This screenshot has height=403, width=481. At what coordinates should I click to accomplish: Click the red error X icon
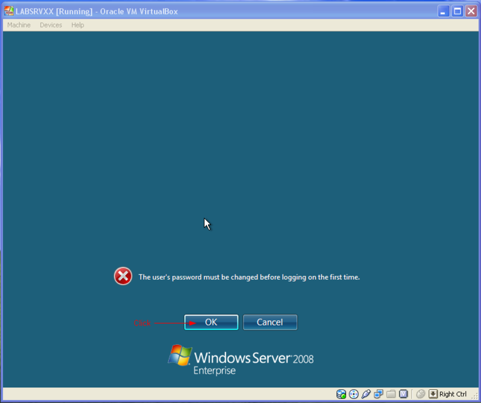pyautogui.click(x=123, y=276)
